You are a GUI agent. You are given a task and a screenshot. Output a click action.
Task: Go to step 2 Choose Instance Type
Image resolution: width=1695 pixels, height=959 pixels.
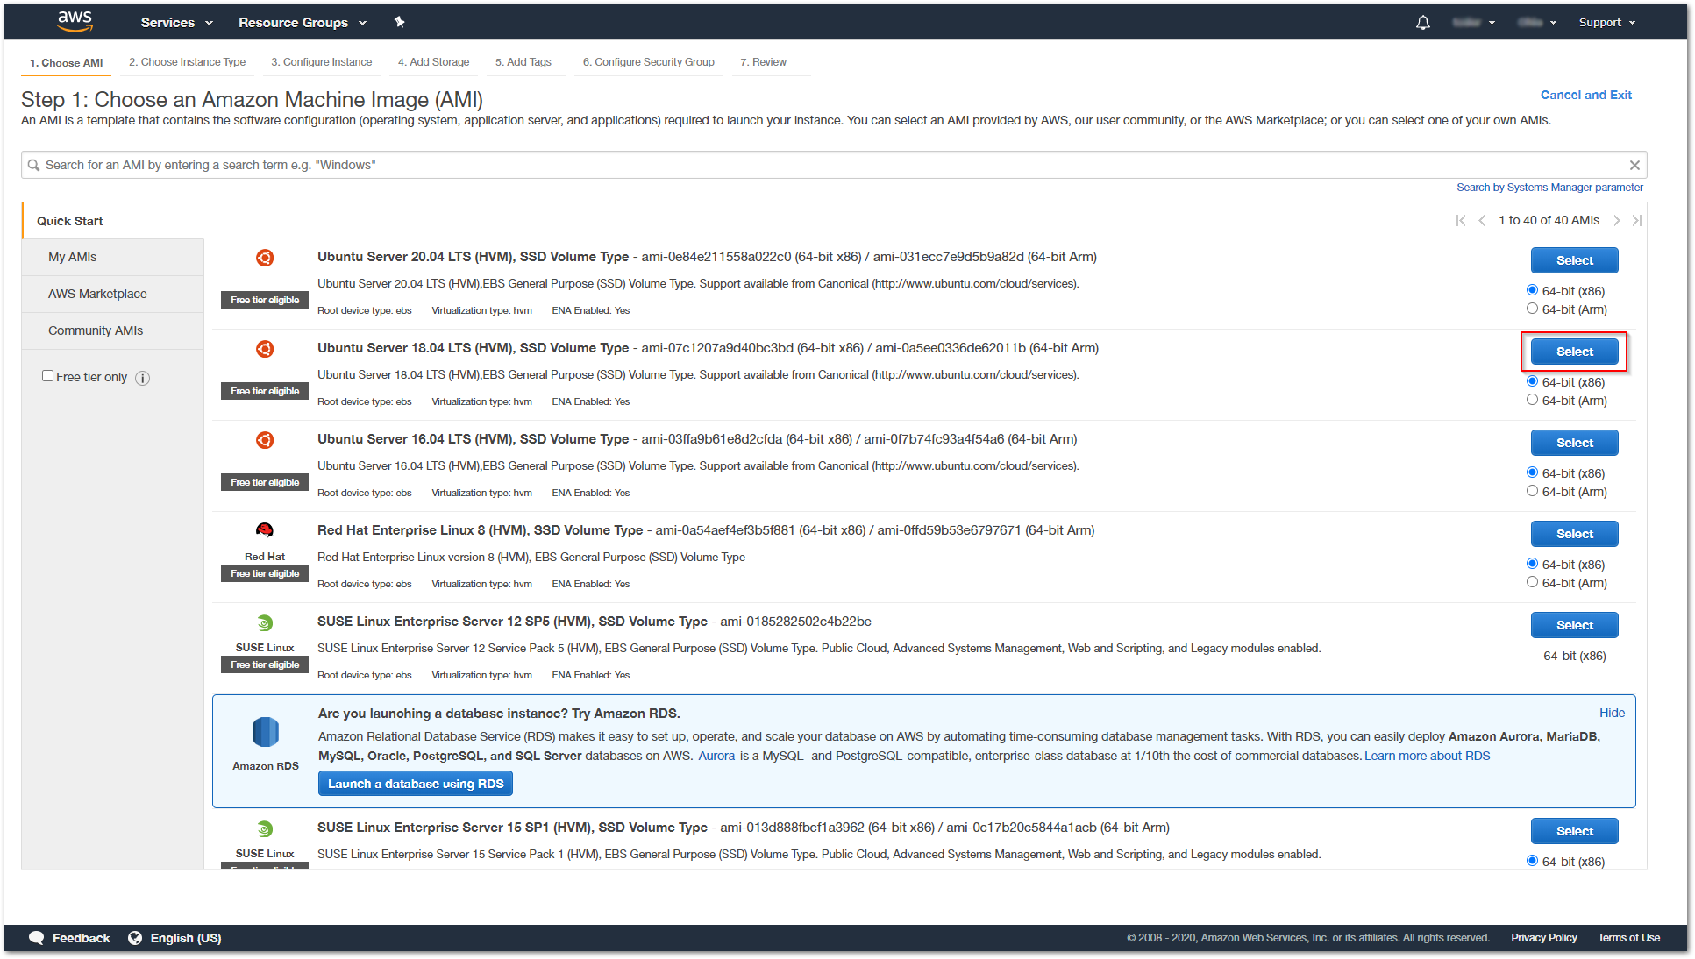[x=187, y=62]
